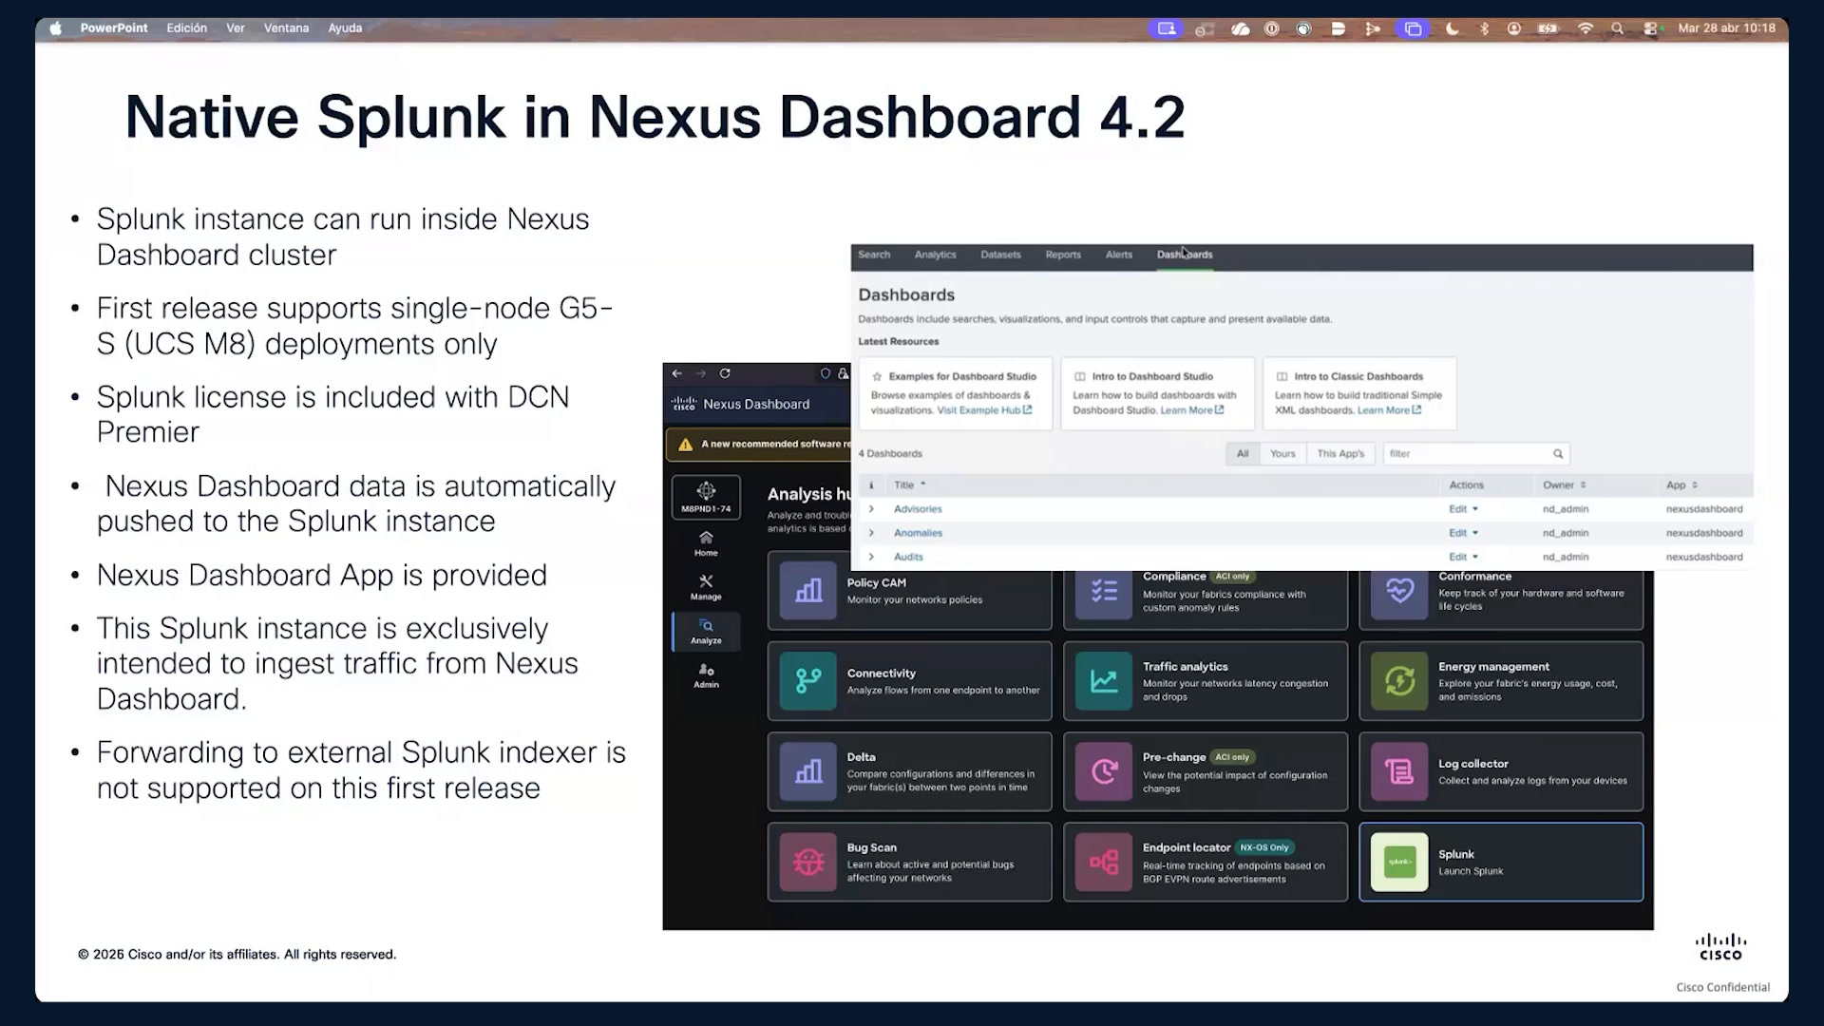1824x1026 pixels.
Task: Select the Connectivity tile icon
Action: (x=808, y=681)
